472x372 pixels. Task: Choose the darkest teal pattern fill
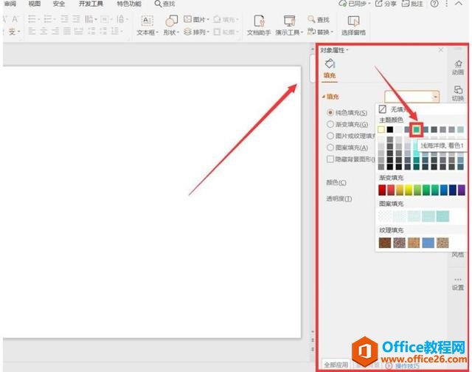(x=442, y=216)
